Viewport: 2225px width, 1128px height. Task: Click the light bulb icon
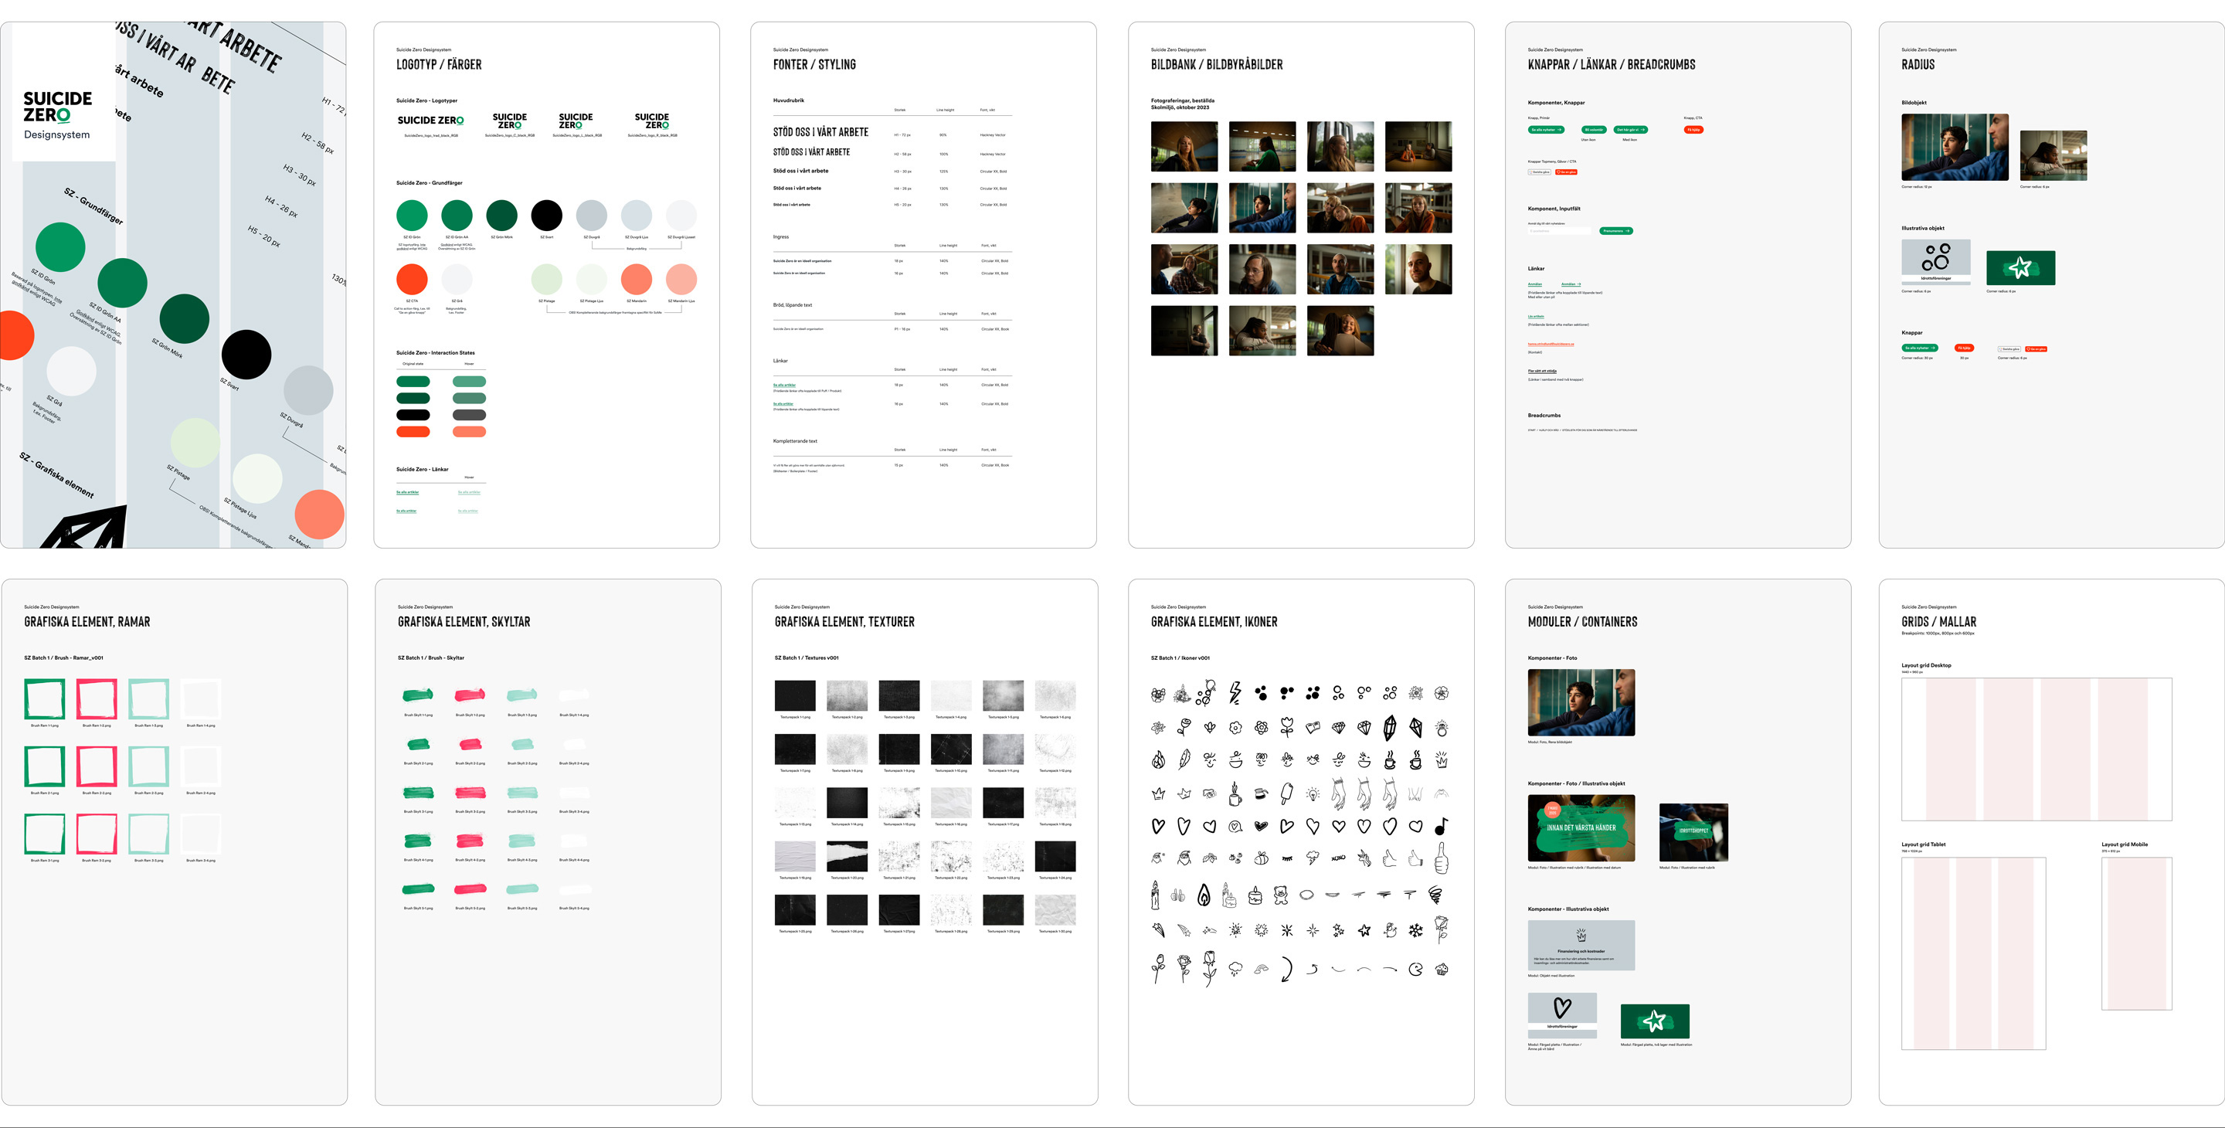click(1313, 793)
